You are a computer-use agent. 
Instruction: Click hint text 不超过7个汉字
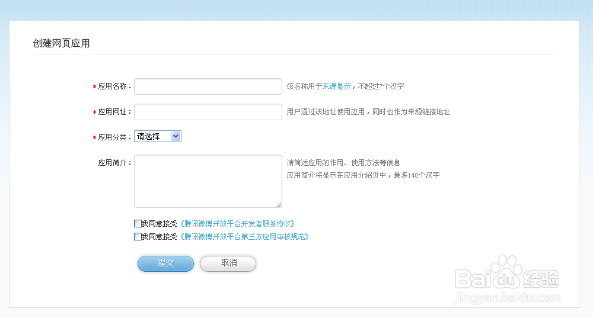(x=381, y=86)
